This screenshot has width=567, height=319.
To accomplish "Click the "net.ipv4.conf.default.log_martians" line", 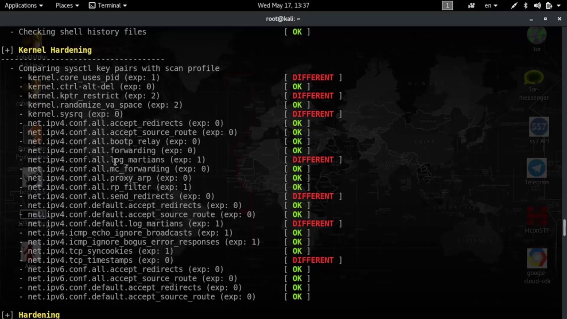I will (126, 224).
